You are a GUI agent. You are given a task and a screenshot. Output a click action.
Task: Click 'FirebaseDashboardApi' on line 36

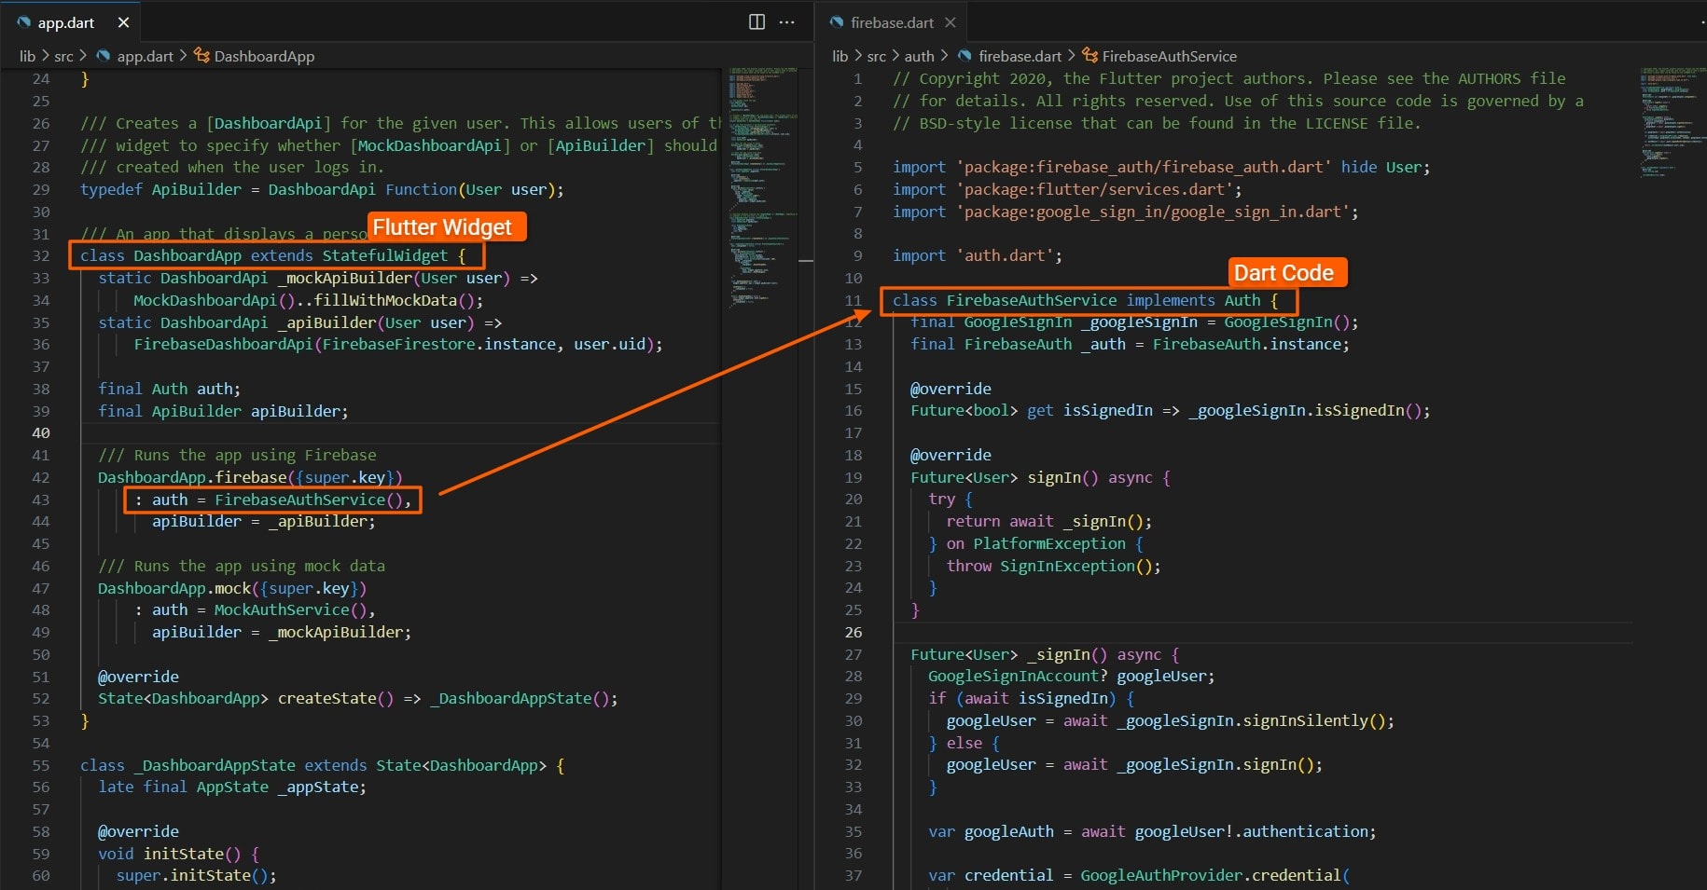tap(223, 344)
